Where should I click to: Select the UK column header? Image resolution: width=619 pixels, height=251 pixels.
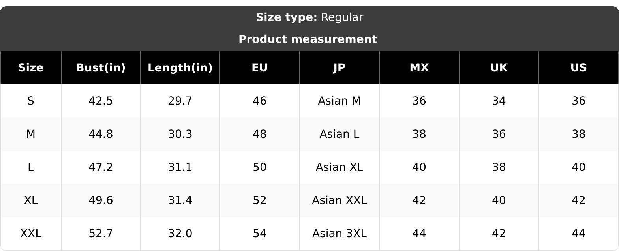click(x=499, y=68)
